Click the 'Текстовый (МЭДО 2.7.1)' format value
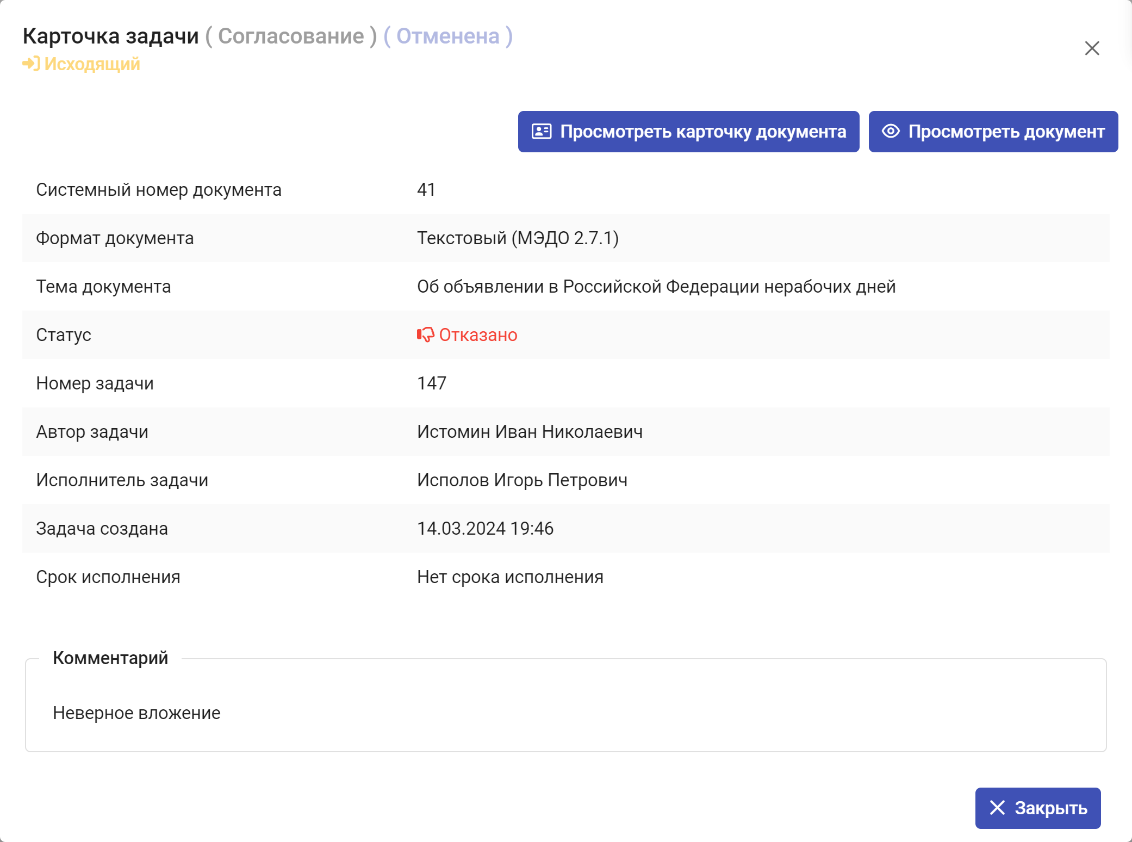 point(518,238)
